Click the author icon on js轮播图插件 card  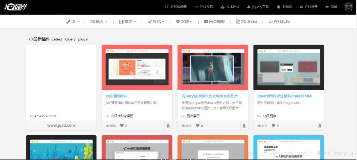coord(168,126)
